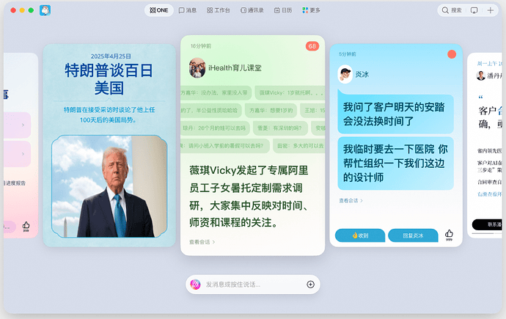Click the 5分钟前 timestamp
506x319 pixels.
click(347, 54)
